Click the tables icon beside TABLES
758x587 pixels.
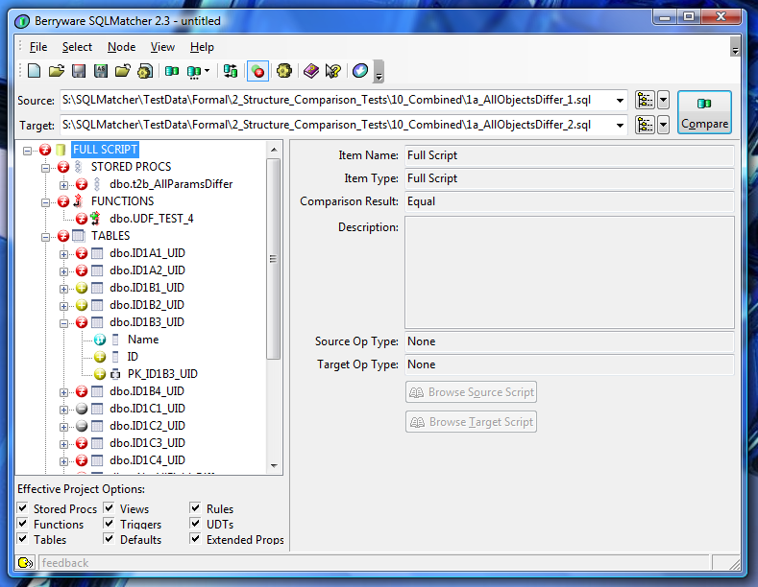[x=79, y=236]
